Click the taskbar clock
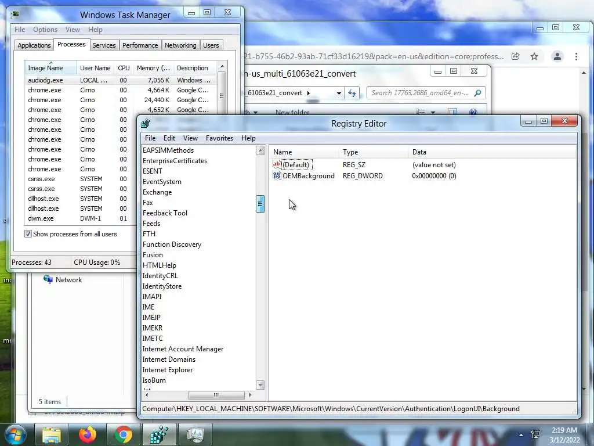 pos(564,435)
